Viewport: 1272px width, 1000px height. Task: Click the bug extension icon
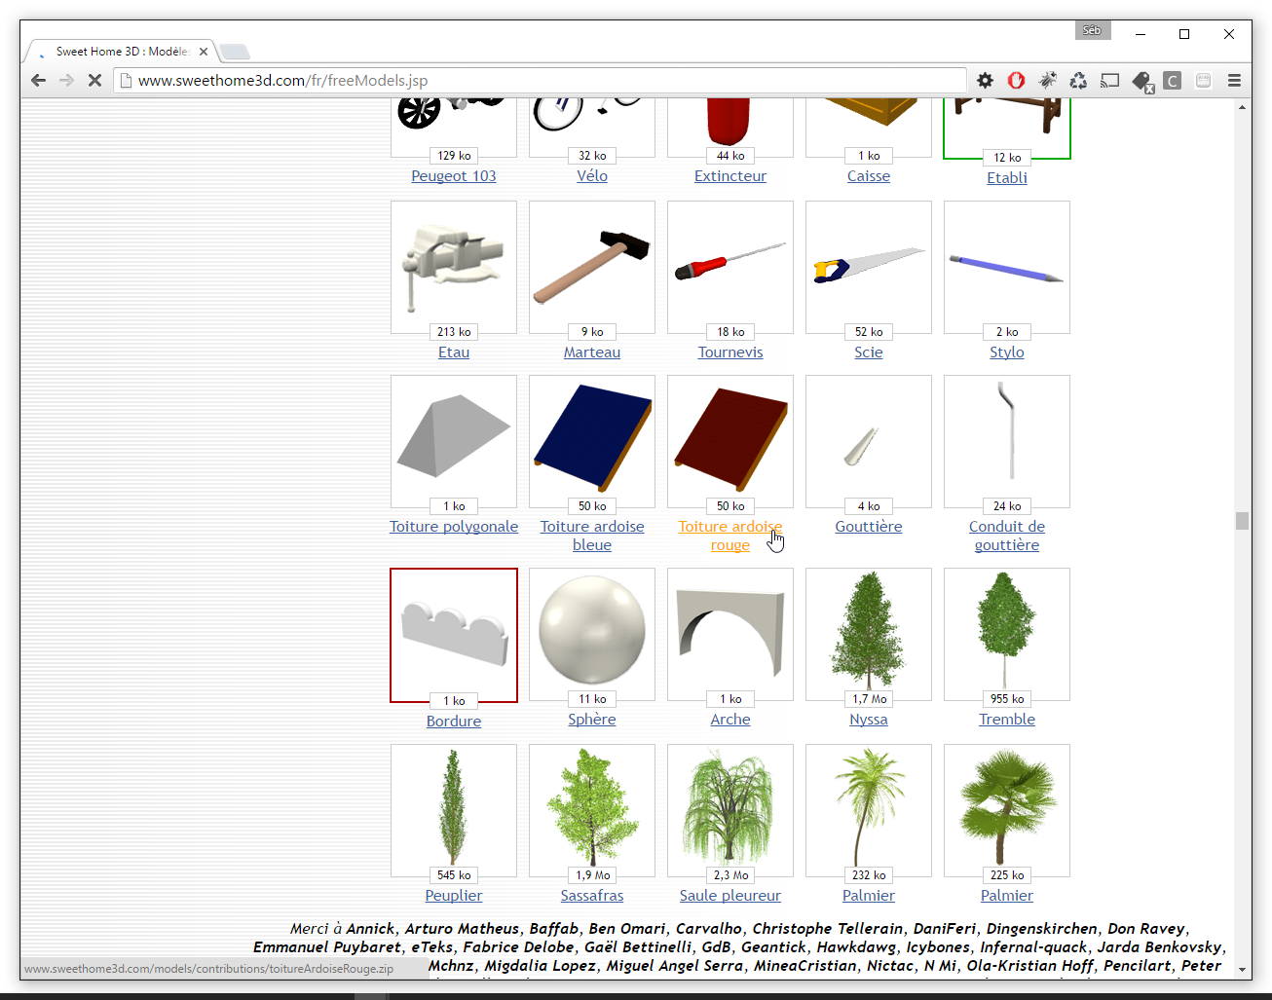(1047, 81)
